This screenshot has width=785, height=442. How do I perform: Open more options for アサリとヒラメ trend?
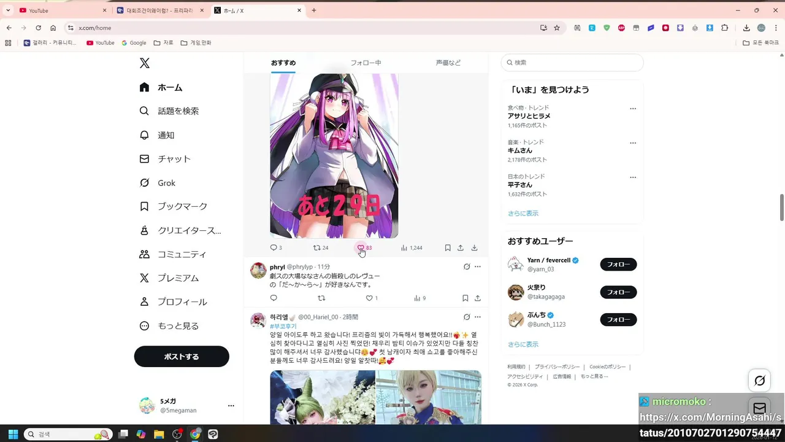[633, 109]
